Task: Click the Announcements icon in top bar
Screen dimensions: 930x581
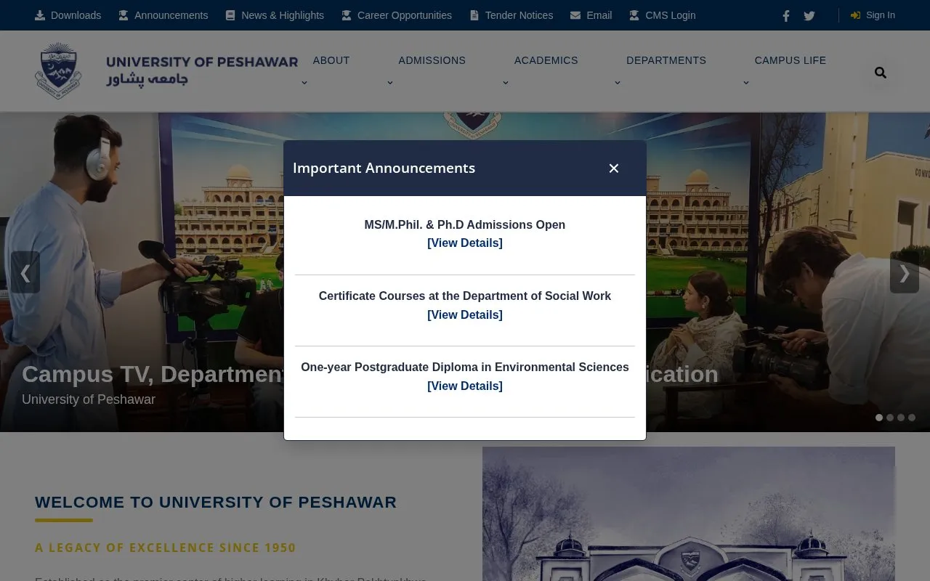Action: 124,15
